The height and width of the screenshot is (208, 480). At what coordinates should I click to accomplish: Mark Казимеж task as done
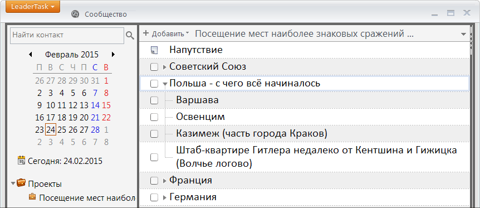click(x=154, y=134)
